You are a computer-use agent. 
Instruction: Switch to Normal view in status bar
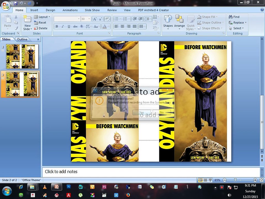pyautogui.click(x=200, y=180)
